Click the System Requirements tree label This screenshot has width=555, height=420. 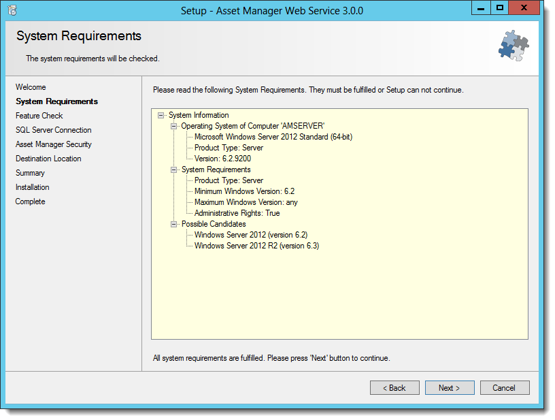(x=216, y=169)
